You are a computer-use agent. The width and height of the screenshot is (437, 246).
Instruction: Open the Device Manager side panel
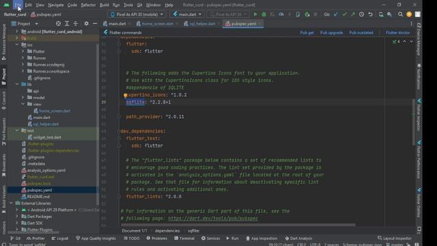coord(419,39)
